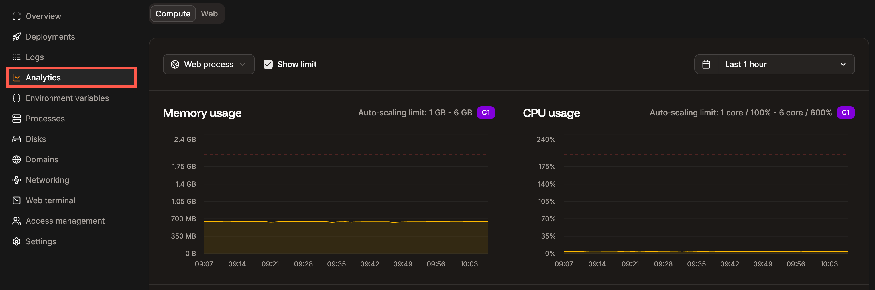Screen dimensions: 875x290
Task: Open the Web terminal icon
Action: point(16,200)
